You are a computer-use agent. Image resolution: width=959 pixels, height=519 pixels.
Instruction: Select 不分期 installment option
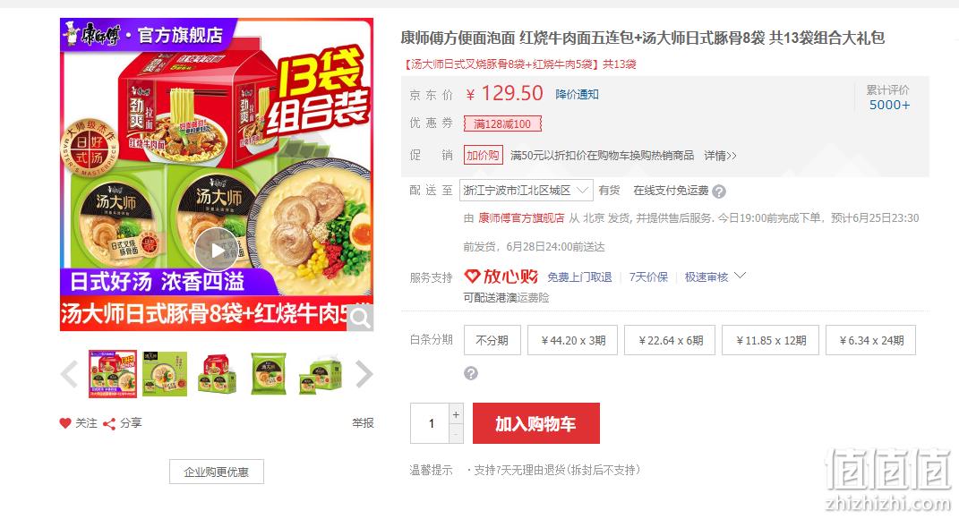[492, 340]
